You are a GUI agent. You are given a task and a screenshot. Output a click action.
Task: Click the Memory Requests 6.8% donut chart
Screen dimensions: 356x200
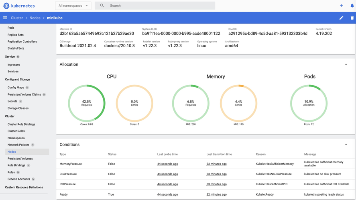[x=191, y=103]
